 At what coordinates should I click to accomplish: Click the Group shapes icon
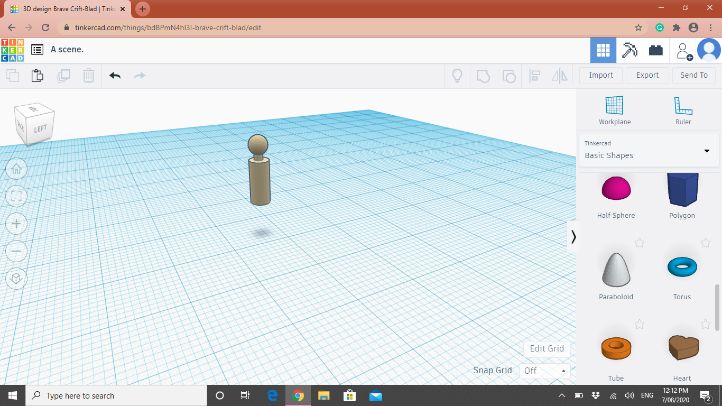click(483, 76)
